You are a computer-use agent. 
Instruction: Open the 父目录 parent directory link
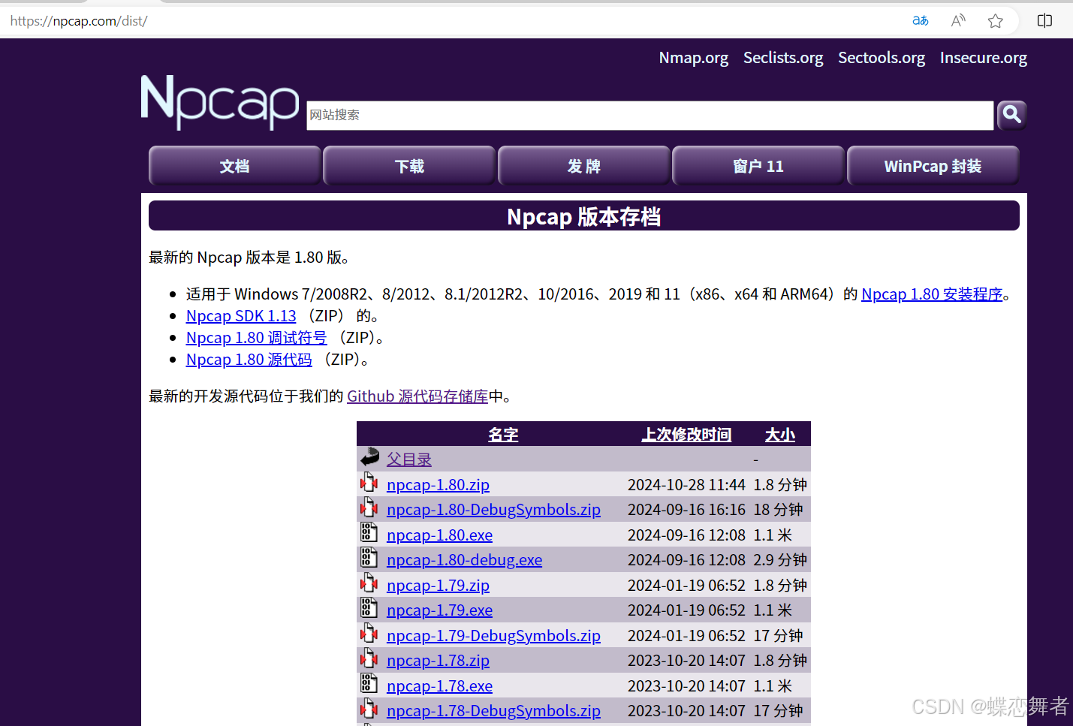coord(409,459)
